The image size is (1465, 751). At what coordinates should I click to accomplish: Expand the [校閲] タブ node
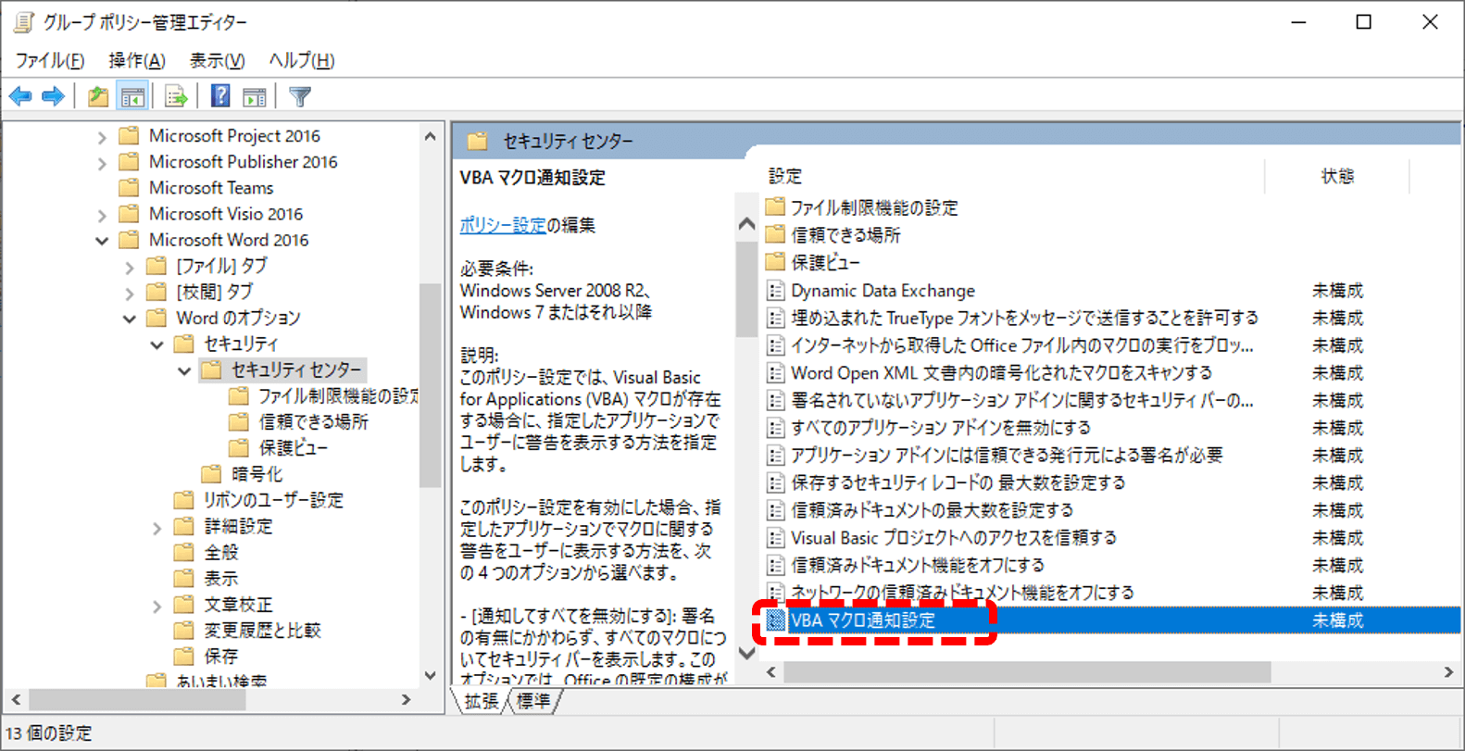tap(130, 293)
